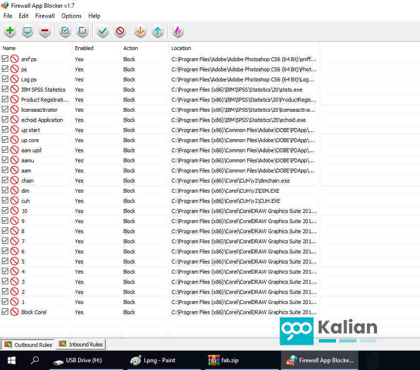
Task: Click the red circle Block toolbar icon
Action: click(x=120, y=31)
